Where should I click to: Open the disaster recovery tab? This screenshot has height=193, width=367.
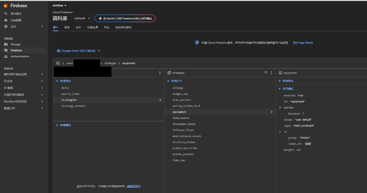point(92,27)
